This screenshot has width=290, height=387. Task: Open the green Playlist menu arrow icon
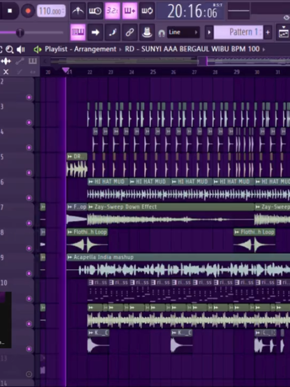pos(38,50)
